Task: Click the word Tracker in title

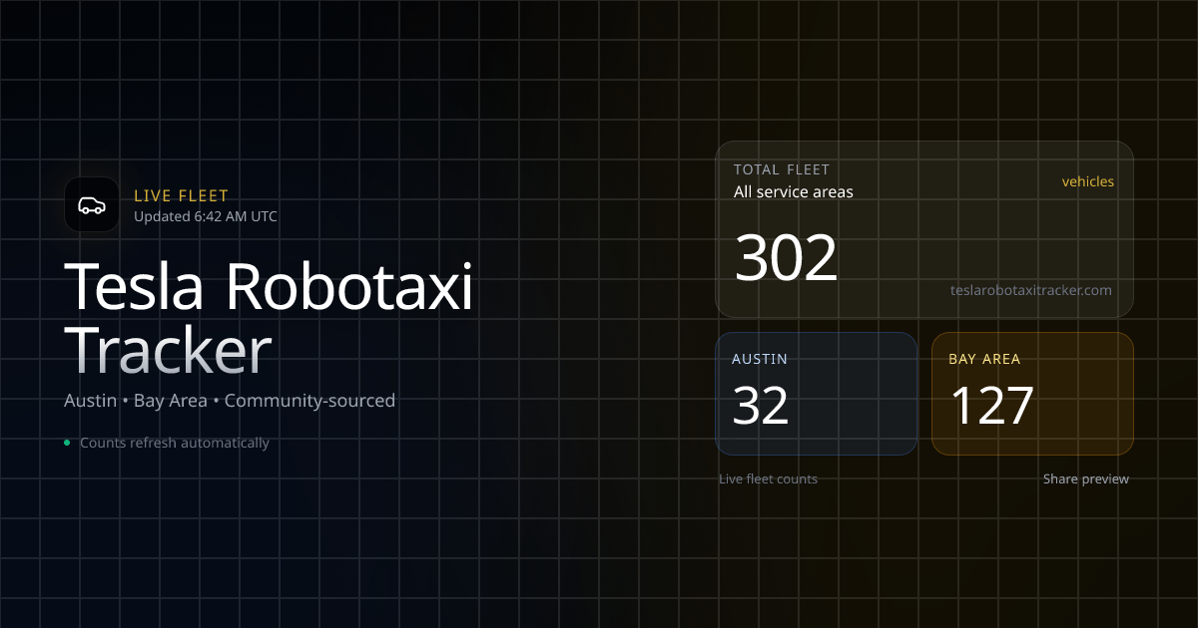Action: (x=168, y=350)
